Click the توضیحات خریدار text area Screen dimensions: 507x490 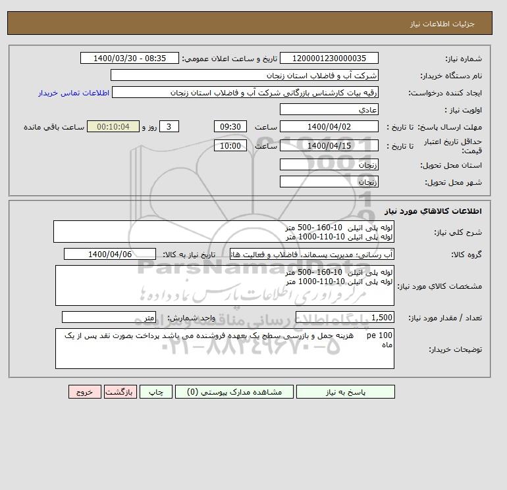225,349
